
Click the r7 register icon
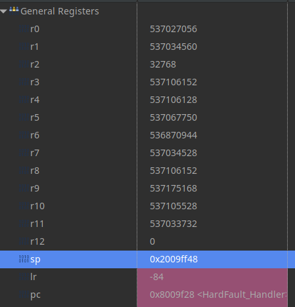(x=24, y=153)
